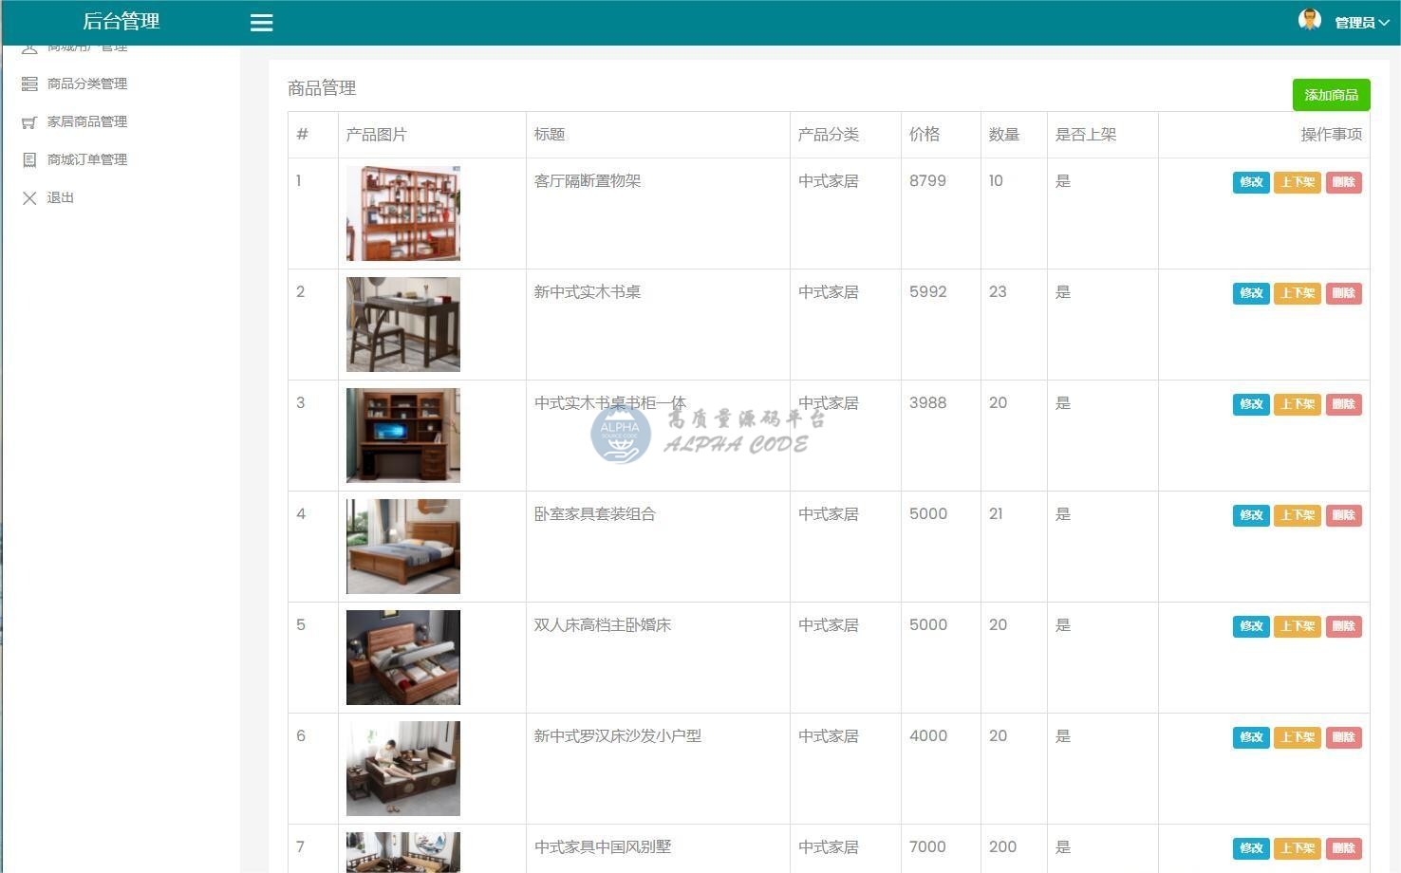Click the 后台管理 header title
1401x873 pixels.
click(121, 21)
